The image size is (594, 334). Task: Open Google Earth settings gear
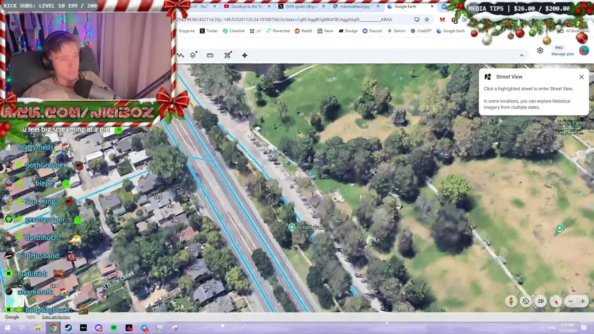pyautogui.click(x=540, y=51)
